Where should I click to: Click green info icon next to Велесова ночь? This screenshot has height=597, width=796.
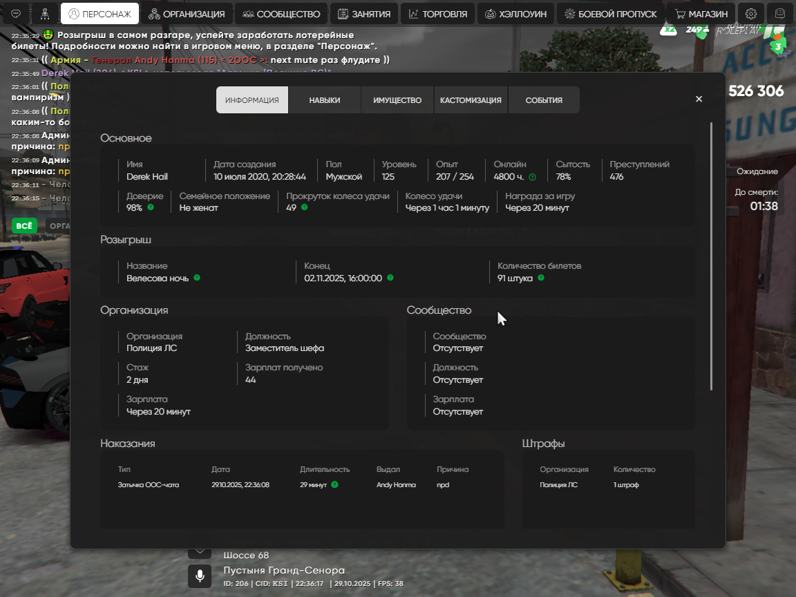click(x=197, y=278)
